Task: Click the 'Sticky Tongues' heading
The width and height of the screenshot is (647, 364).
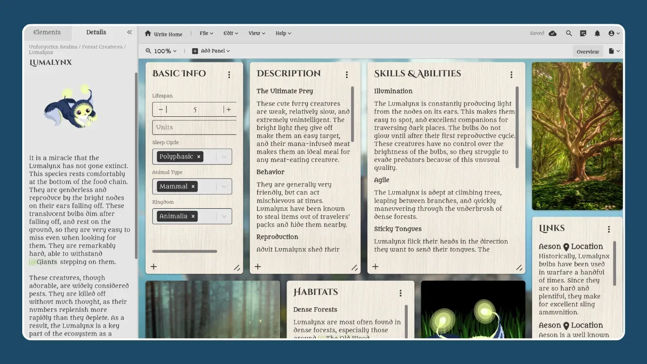Action: click(398, 229)
